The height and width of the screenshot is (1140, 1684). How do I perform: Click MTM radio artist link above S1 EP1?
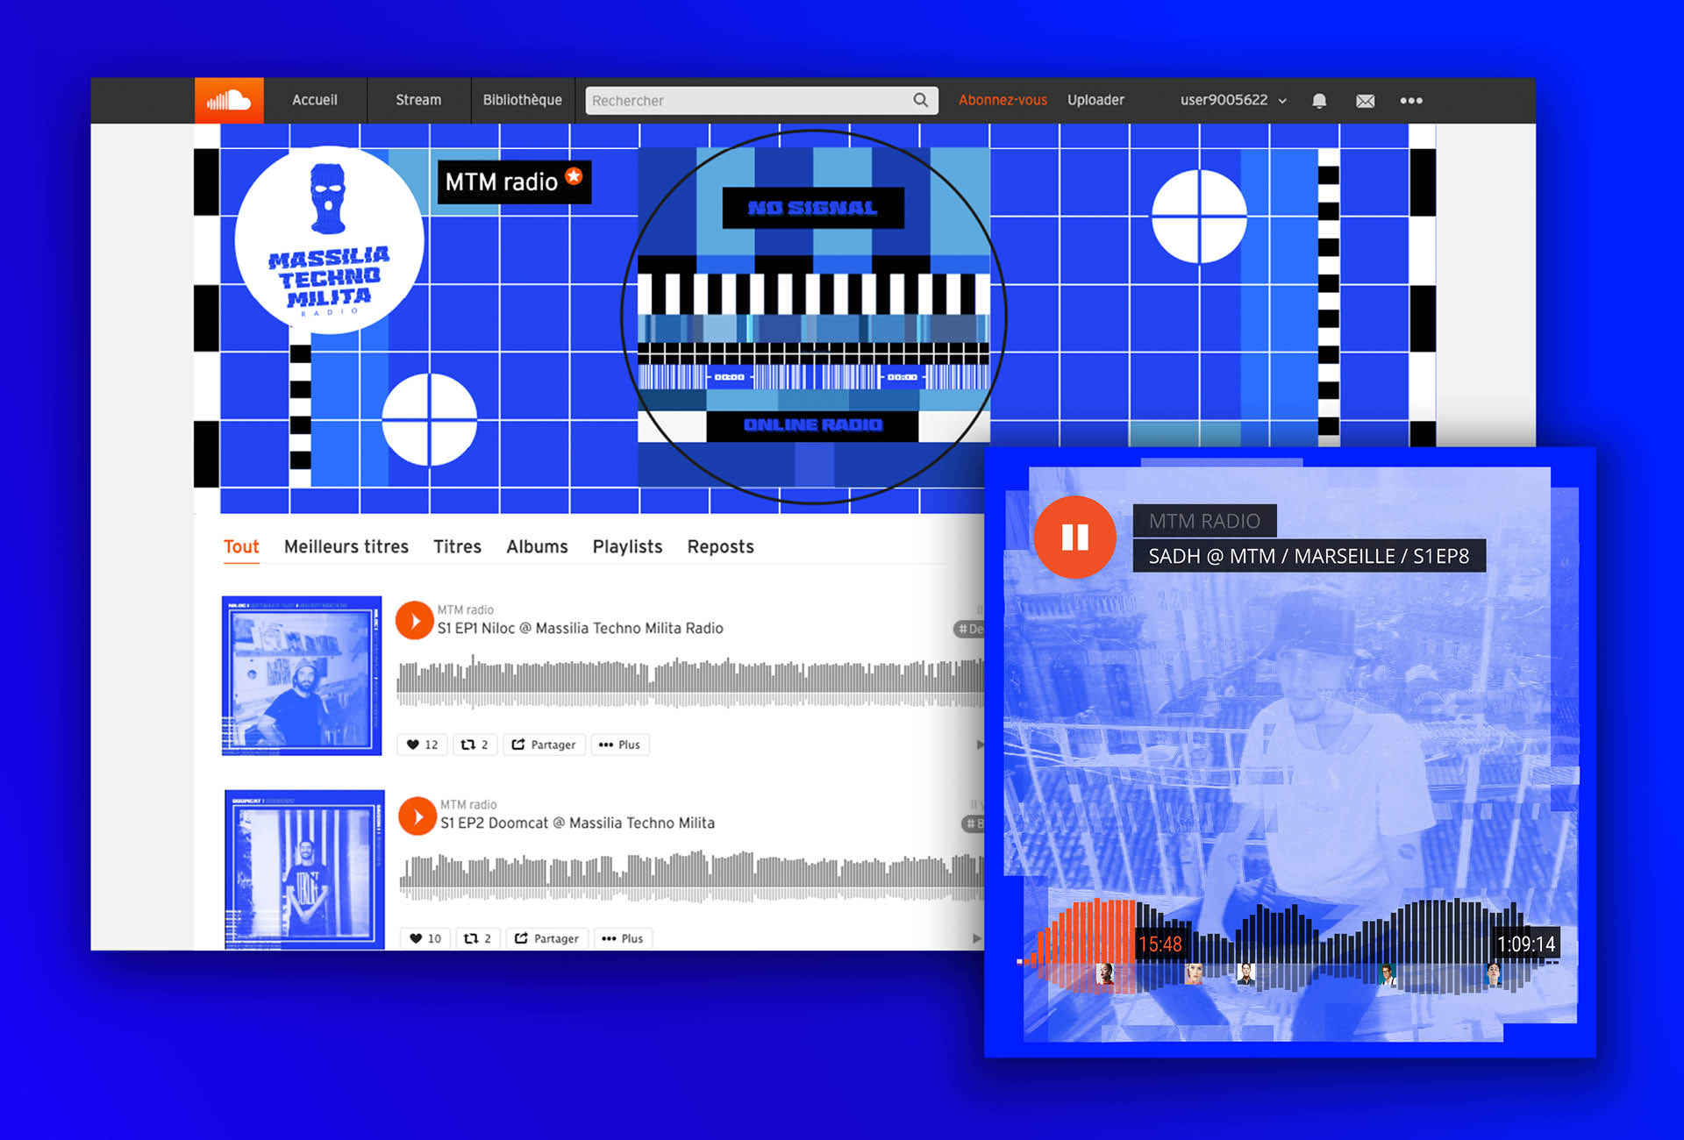pos(465,609)
